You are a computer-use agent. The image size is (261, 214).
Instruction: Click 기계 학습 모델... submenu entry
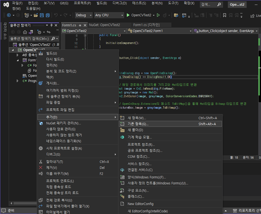[171, 137]
